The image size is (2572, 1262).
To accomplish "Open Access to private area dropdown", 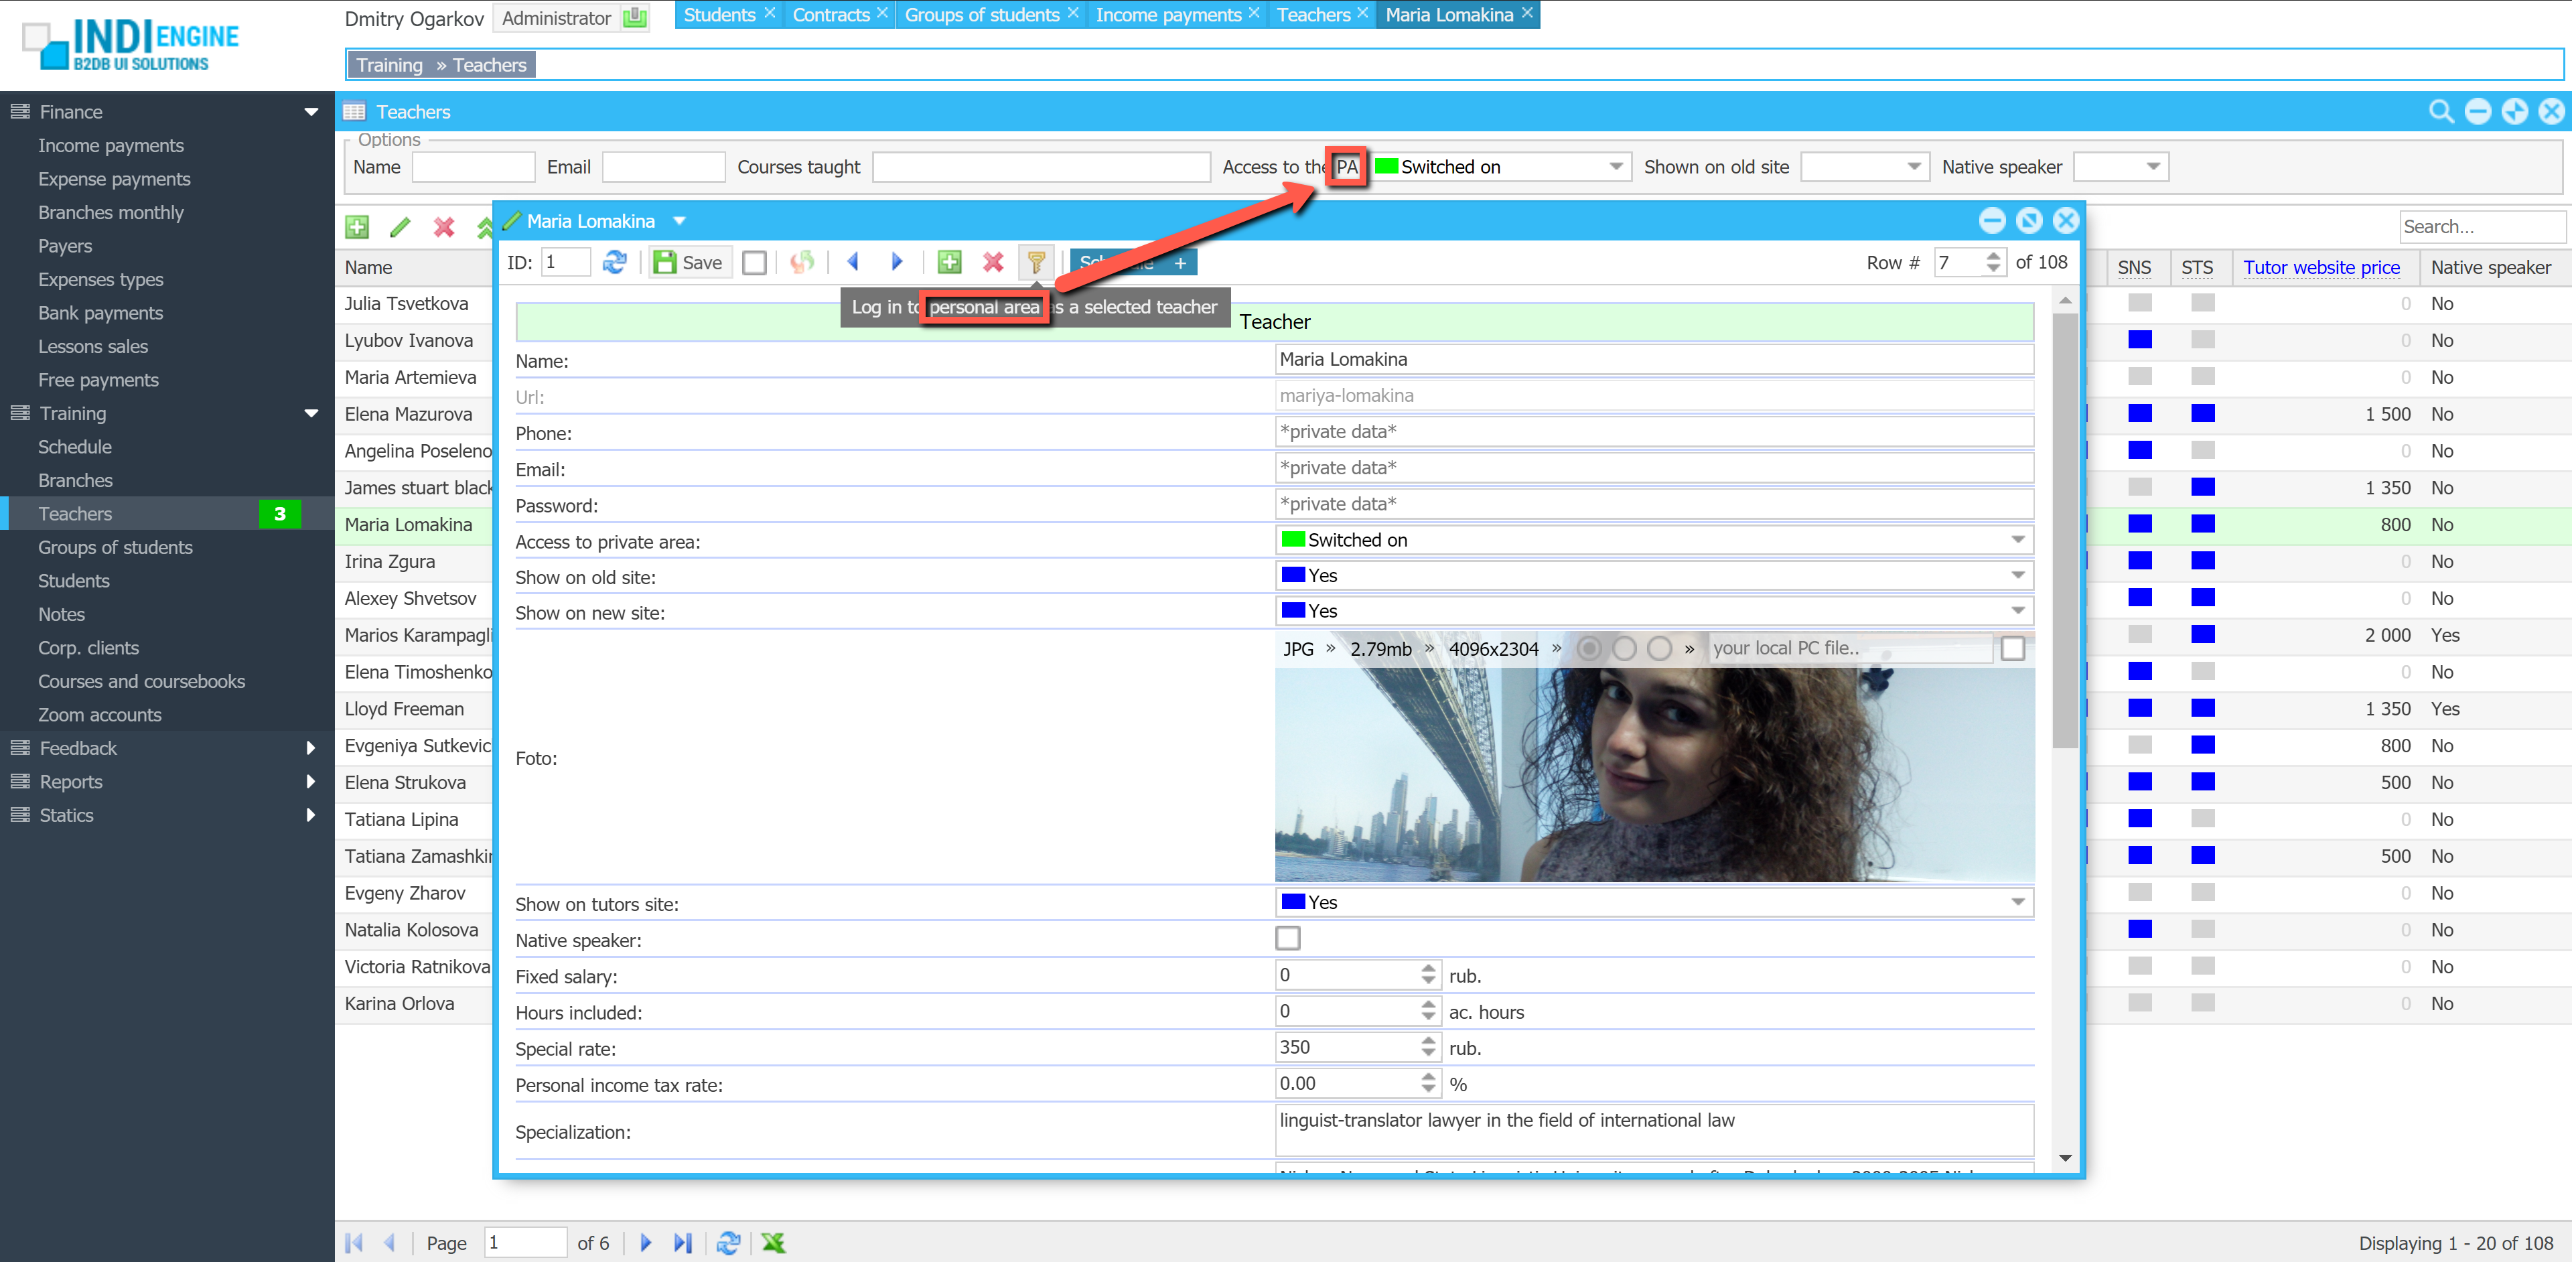I will (x=2017, y=540).
